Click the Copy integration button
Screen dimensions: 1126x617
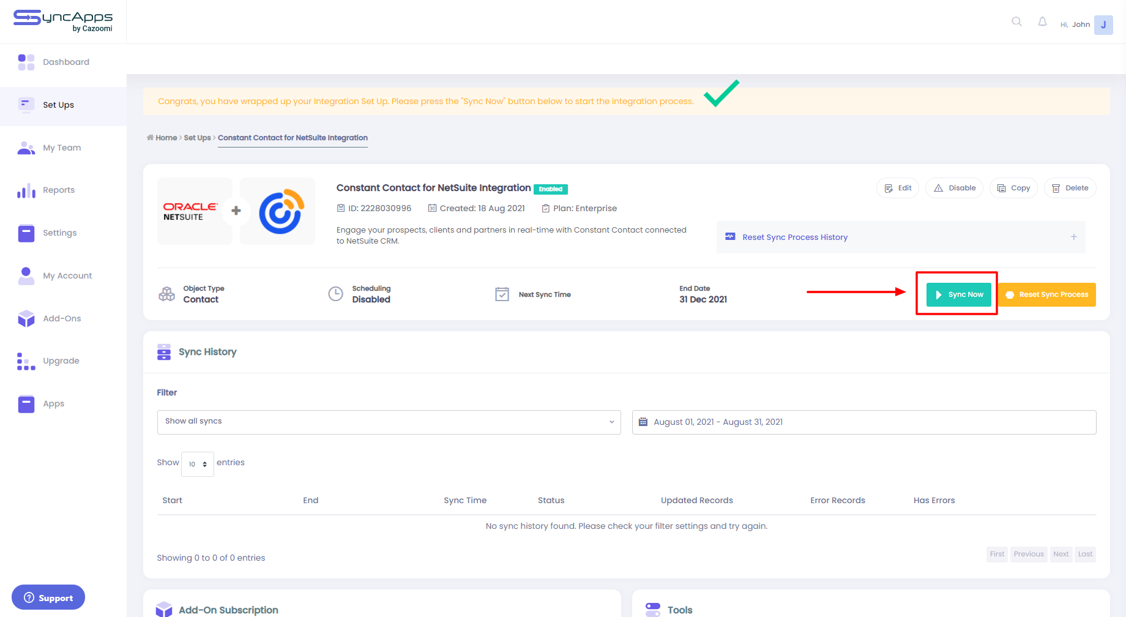pos(1013,188)
